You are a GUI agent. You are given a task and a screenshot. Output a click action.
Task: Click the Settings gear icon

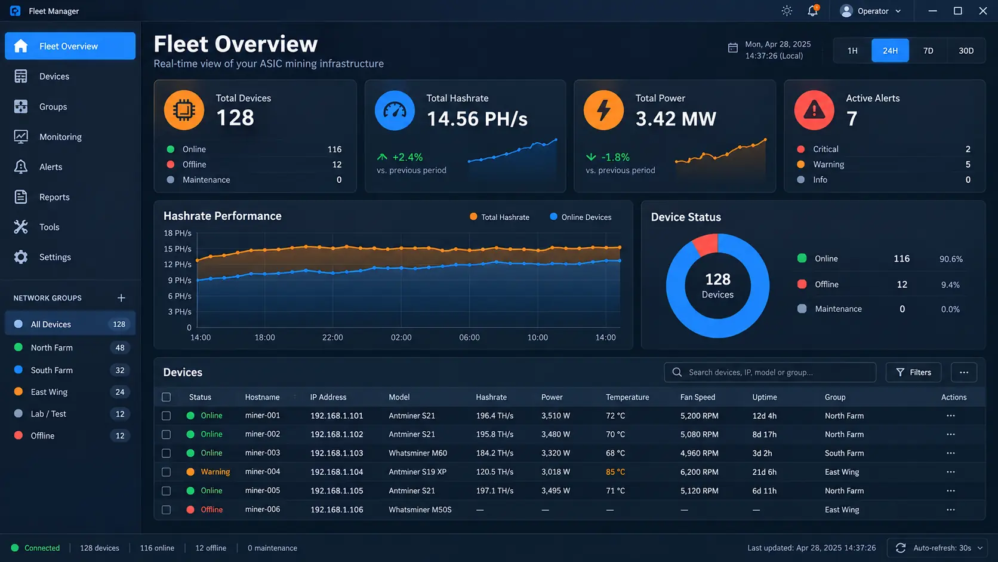[x=21, y=257]
